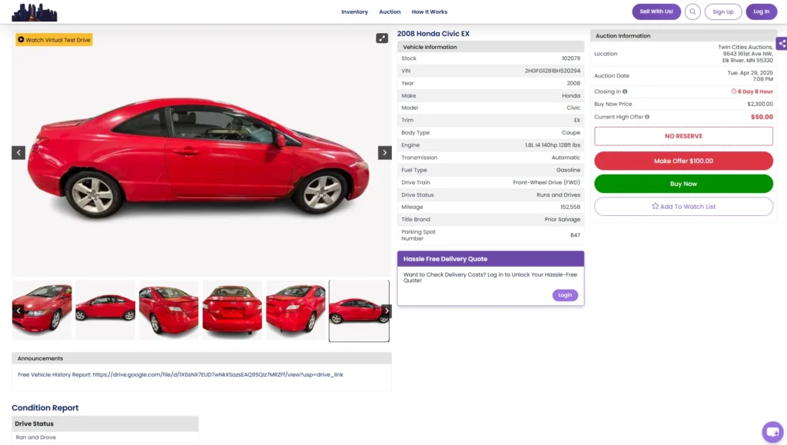Go to How It Works page
Image resolution: width=787 pixels, height=445 pixels.
pos(429,12)
